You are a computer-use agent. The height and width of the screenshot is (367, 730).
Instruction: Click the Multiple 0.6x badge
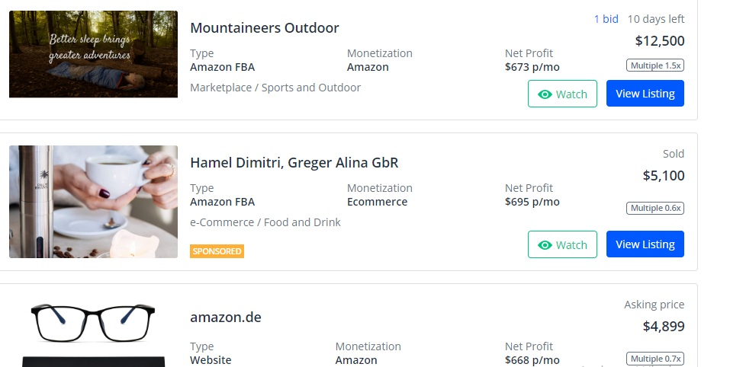coord(654,208)
